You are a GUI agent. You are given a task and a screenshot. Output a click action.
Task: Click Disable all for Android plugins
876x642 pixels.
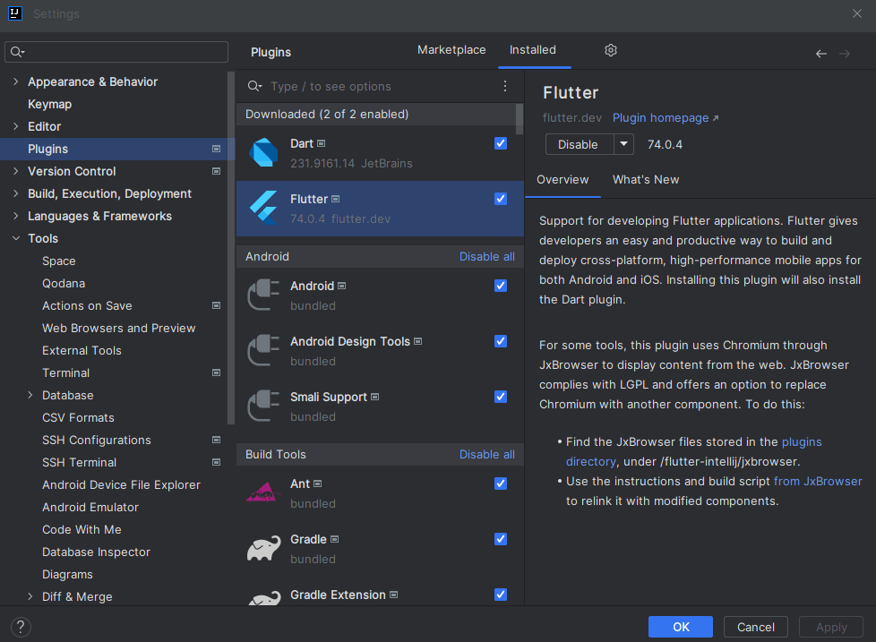pyautogui.click(x=486, y=256)
